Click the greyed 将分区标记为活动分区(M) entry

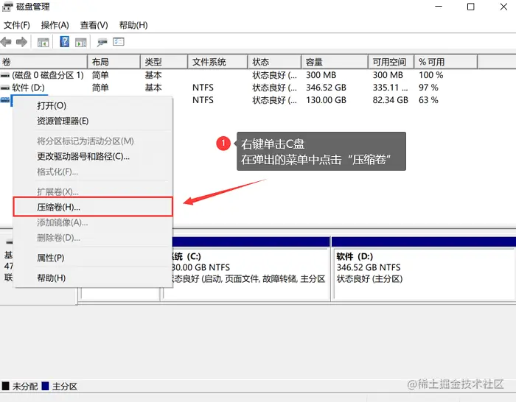(93, 141)
